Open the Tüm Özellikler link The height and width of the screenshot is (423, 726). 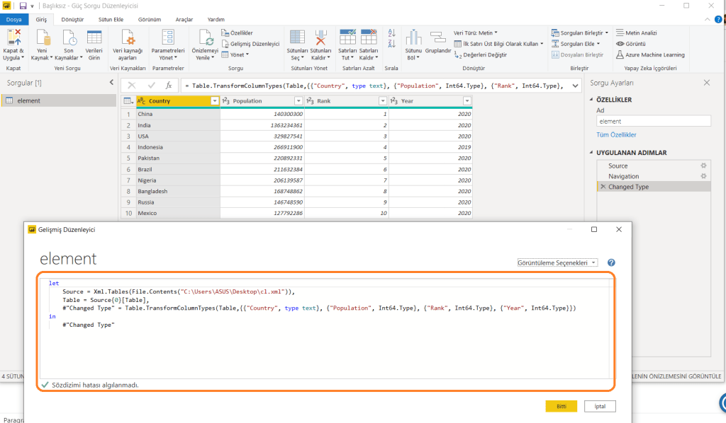pos(616,134)
